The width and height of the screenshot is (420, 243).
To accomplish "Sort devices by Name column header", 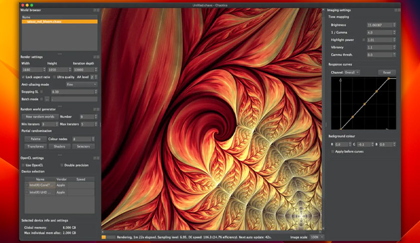I will pos(40,179).
